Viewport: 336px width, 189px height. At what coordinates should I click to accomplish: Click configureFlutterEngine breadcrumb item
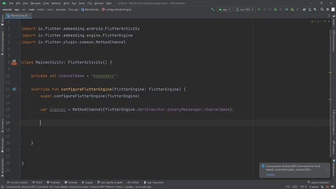(117, 9)
